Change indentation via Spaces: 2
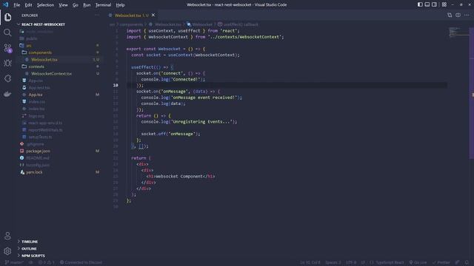The image size is (474, 266). pyautogui.click(x=333, y=262)
